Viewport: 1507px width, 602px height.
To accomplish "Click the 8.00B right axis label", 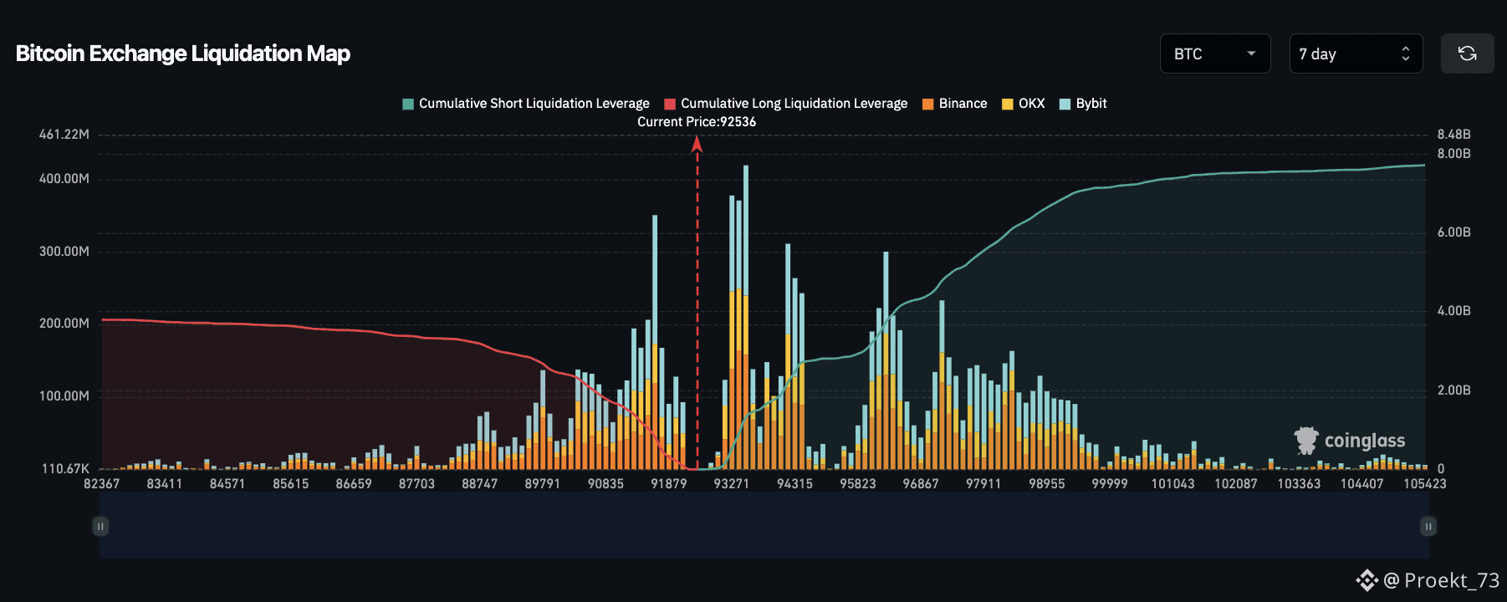I will point(1454,154).
